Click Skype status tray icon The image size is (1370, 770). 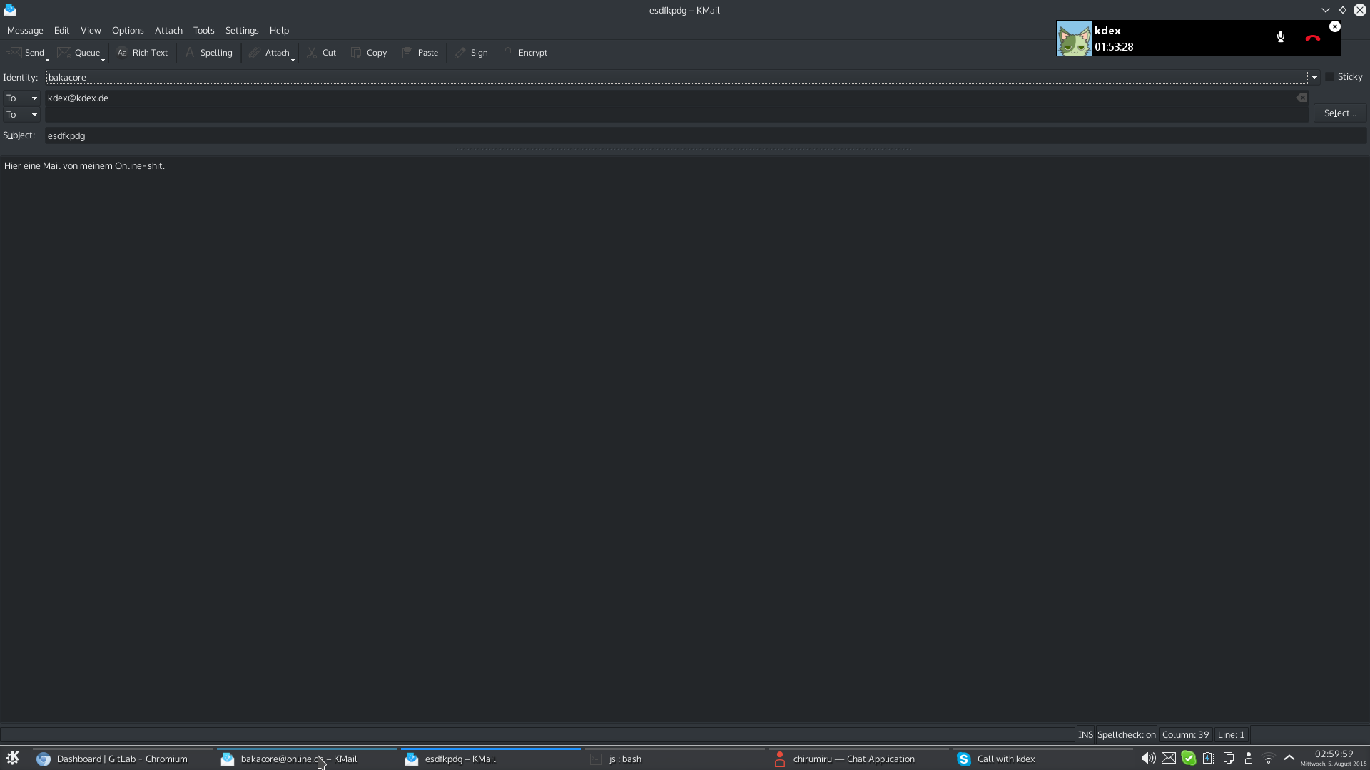1189,759
